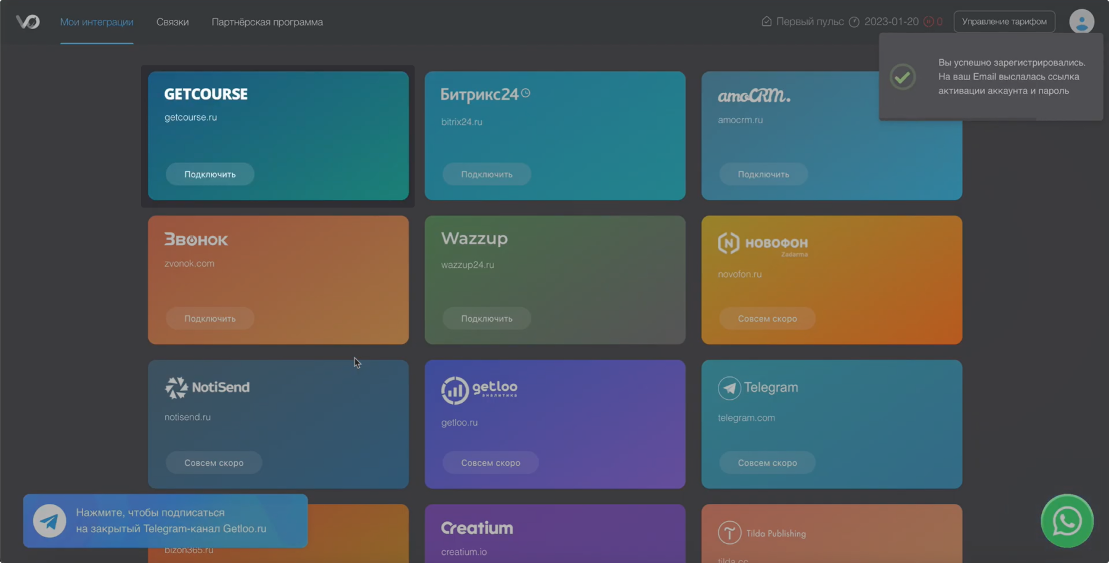
Task: Click the wazzup24.ru link text
Action: click(468, 265)
